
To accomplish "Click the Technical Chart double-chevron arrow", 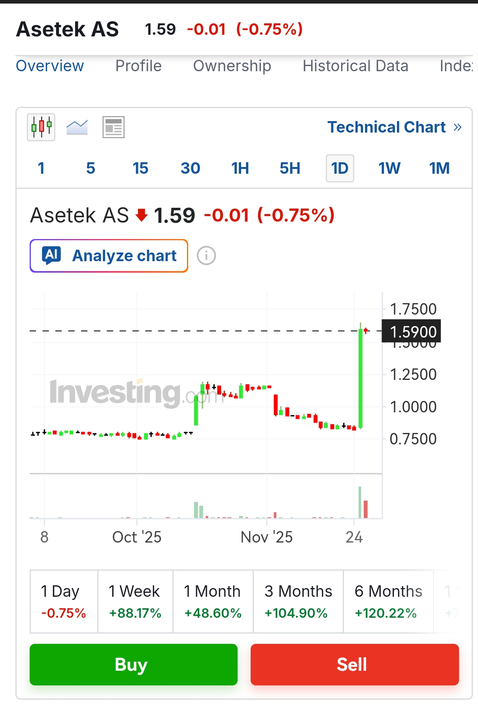I will 457,127.
